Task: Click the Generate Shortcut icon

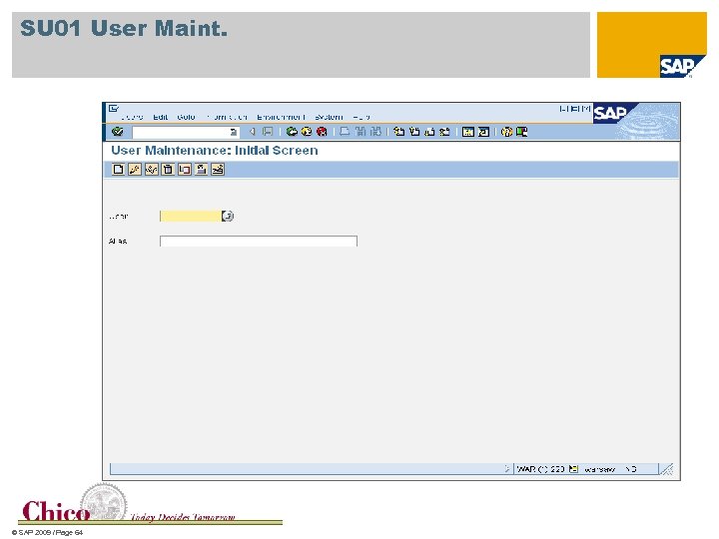Action: click(483, 132)
